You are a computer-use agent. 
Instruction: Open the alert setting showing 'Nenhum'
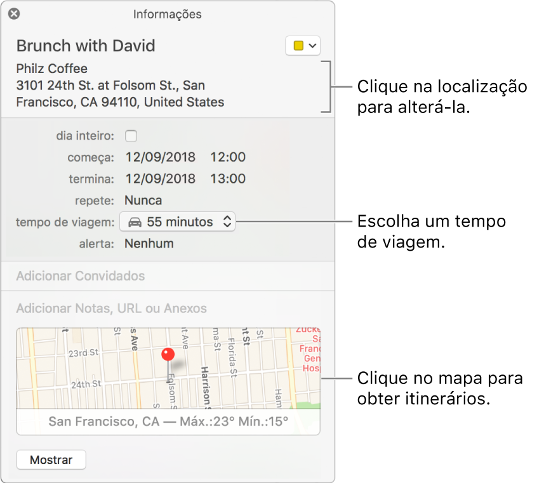(149, 243)
